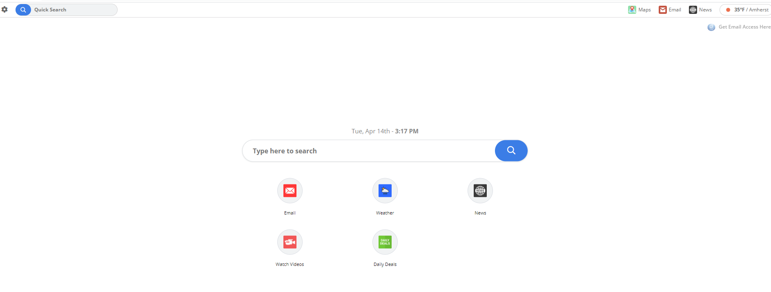Open the Email link in top bar
The height and width of the screenshot is (292, 771).
point(675,10)
